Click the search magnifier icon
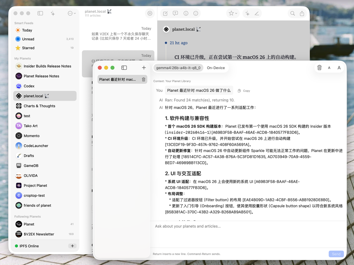This screenshot has height=265, width=354. (x=292, y=14)
